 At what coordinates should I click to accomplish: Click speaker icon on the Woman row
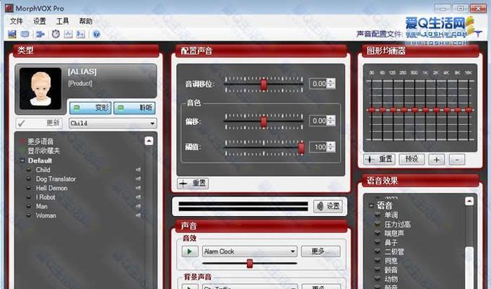[x=138, y=215]
